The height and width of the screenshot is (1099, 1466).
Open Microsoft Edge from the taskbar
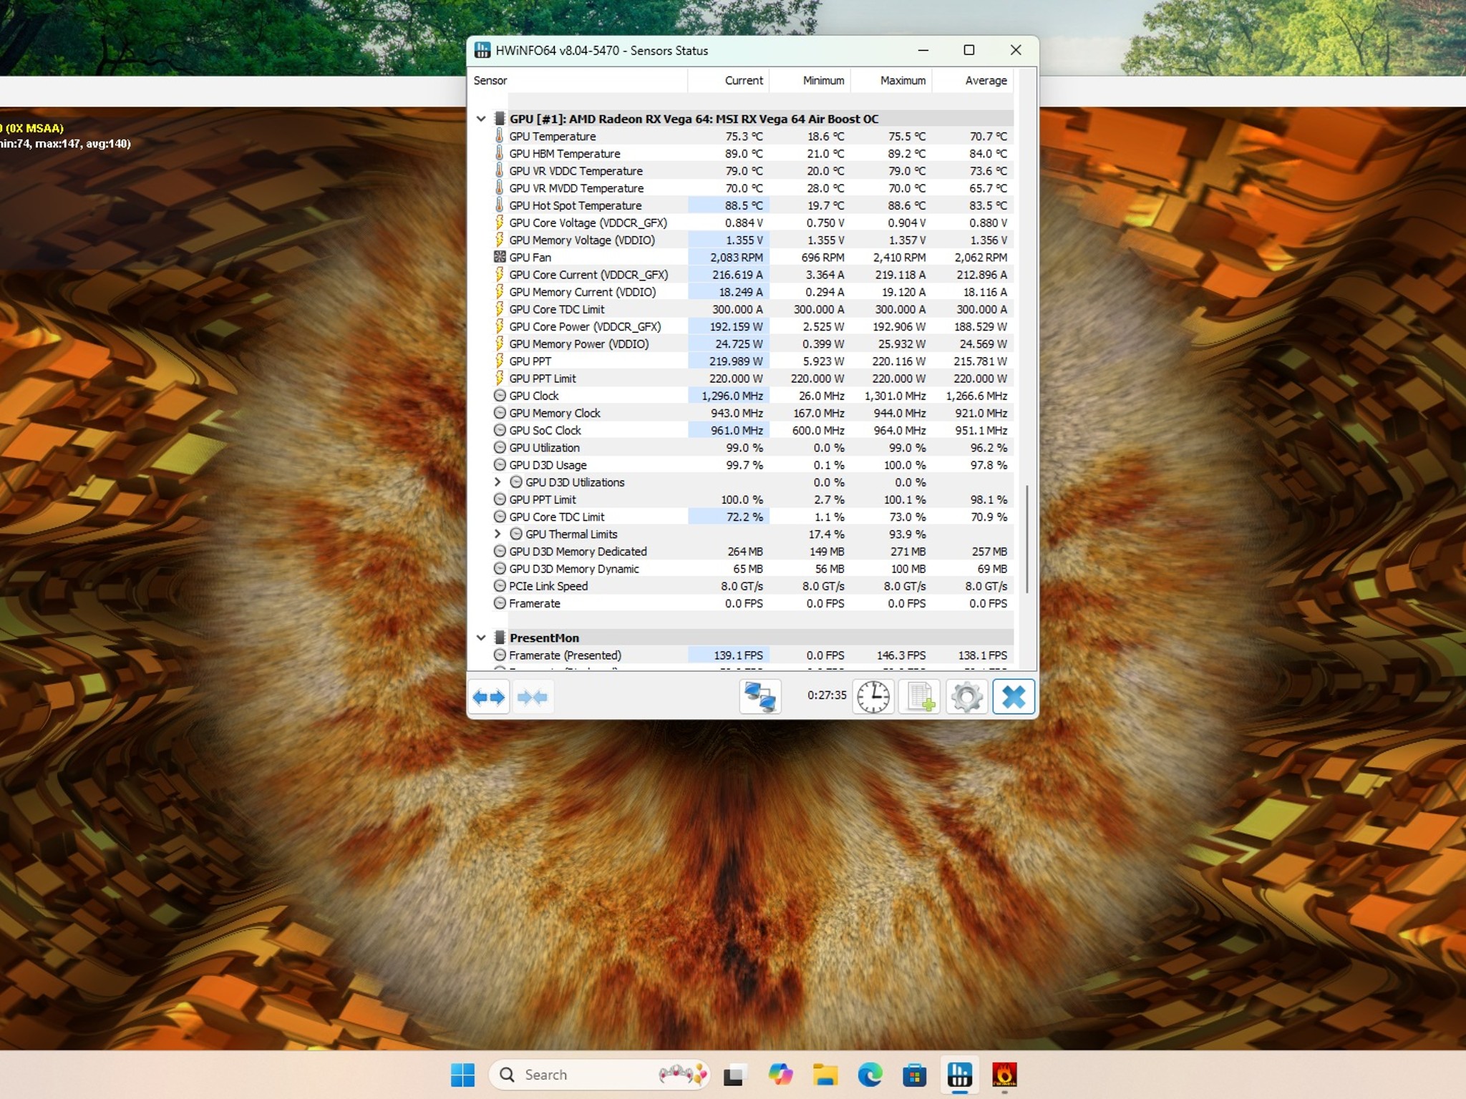(x=870, y=1075)
